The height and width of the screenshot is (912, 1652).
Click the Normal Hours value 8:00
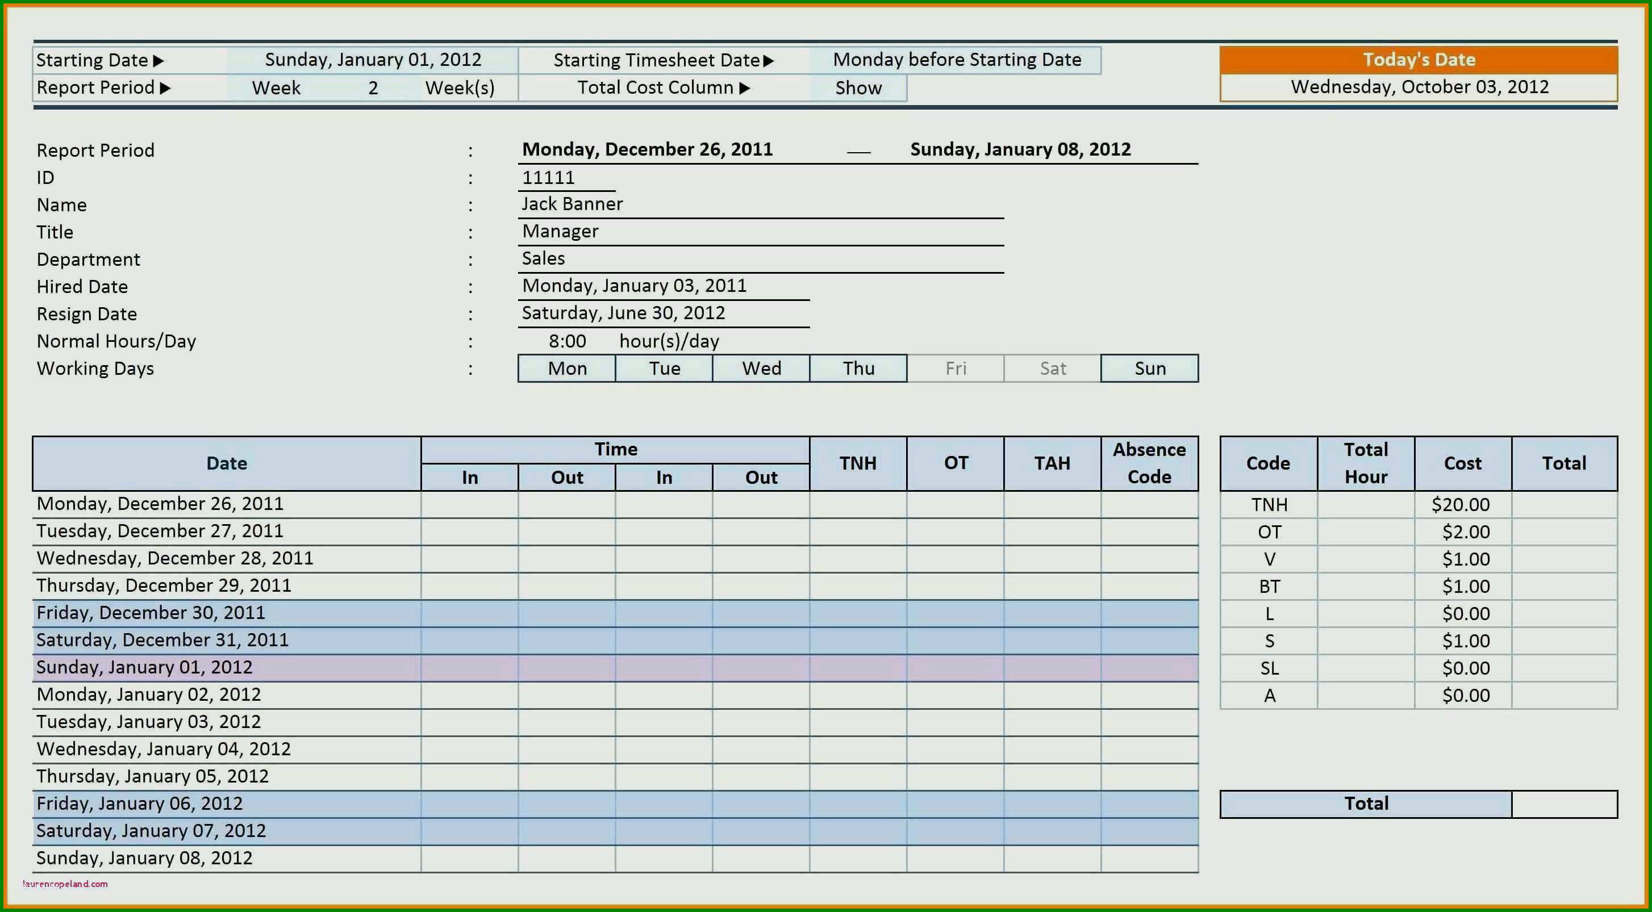567,341
